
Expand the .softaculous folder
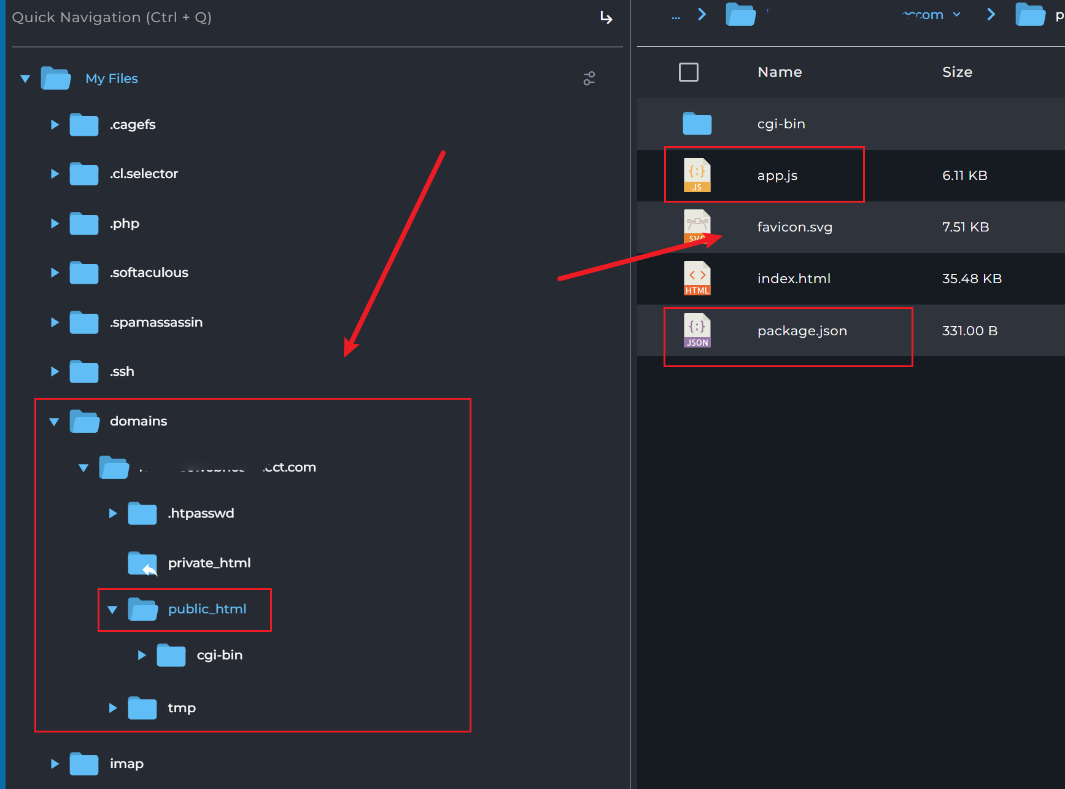[55, 273]
